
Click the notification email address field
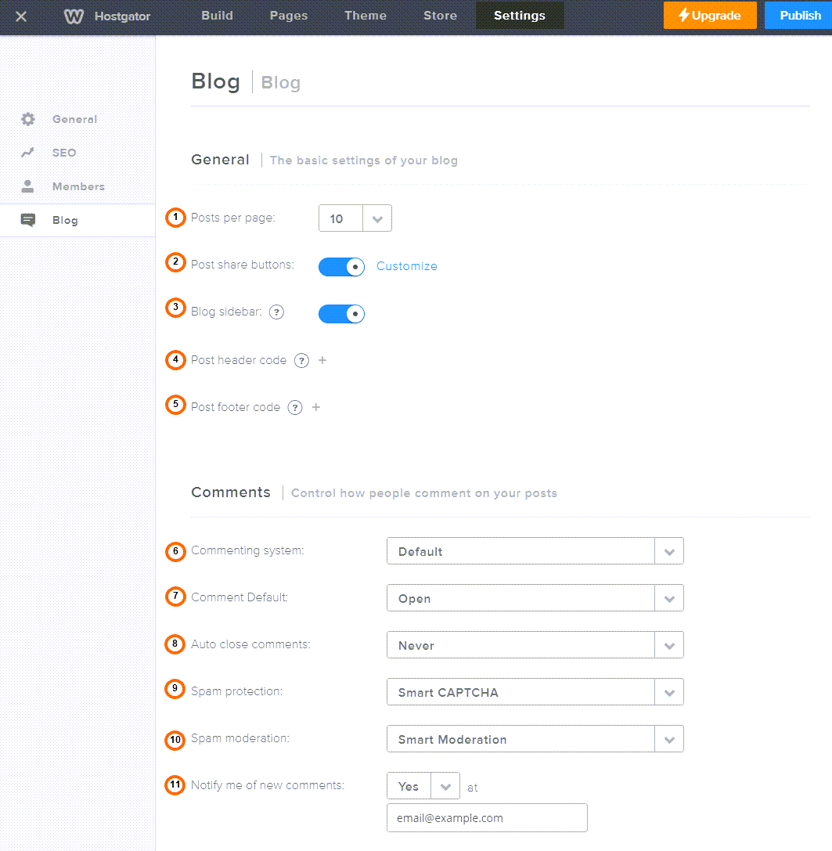[487, 817]
